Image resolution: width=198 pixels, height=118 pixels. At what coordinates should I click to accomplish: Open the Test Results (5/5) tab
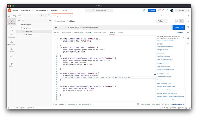pos(85,104)
